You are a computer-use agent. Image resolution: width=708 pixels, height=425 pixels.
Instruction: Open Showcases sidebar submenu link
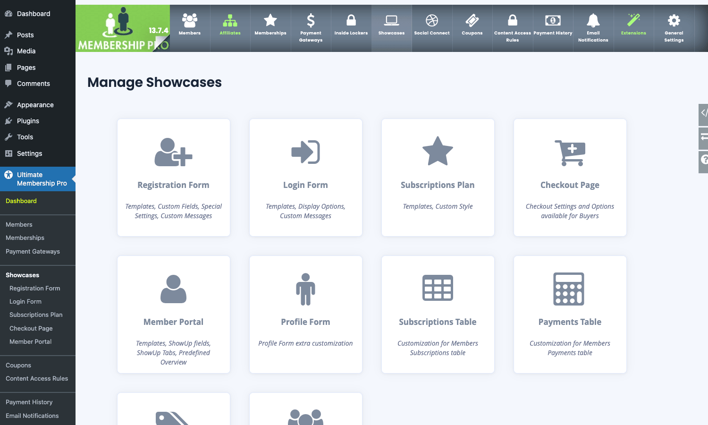click(x=22, y=275)
